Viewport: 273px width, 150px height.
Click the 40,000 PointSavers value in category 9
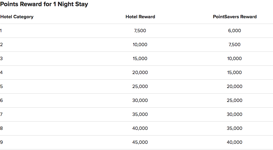click(235, 142)
